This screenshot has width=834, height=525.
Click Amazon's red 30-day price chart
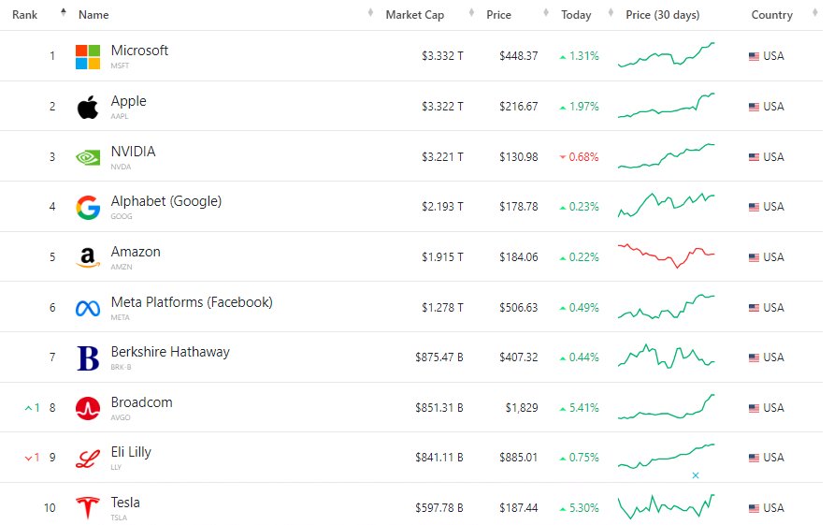click(x=666, y=256)
